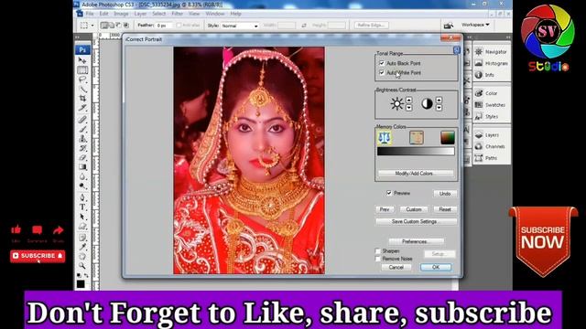Increase brightness with the up arrow
This screenshot has height=329, width=586.
(x=409, y=100)
